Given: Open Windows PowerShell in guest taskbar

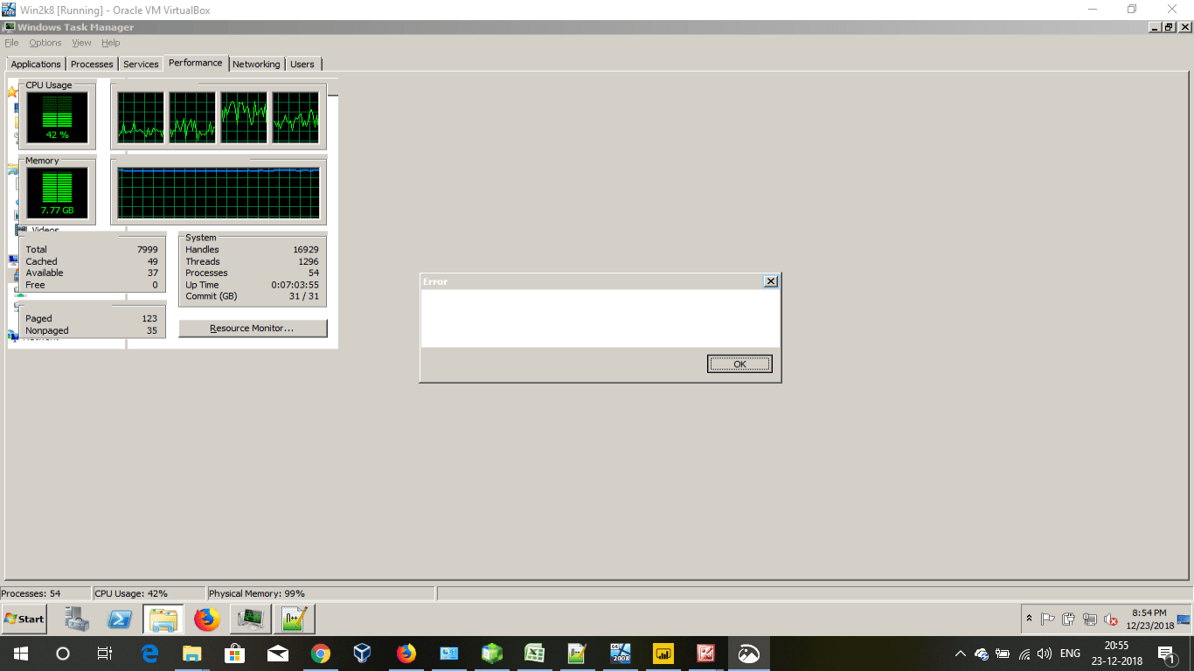Looking at the screenshot, I should click(120, 619).
